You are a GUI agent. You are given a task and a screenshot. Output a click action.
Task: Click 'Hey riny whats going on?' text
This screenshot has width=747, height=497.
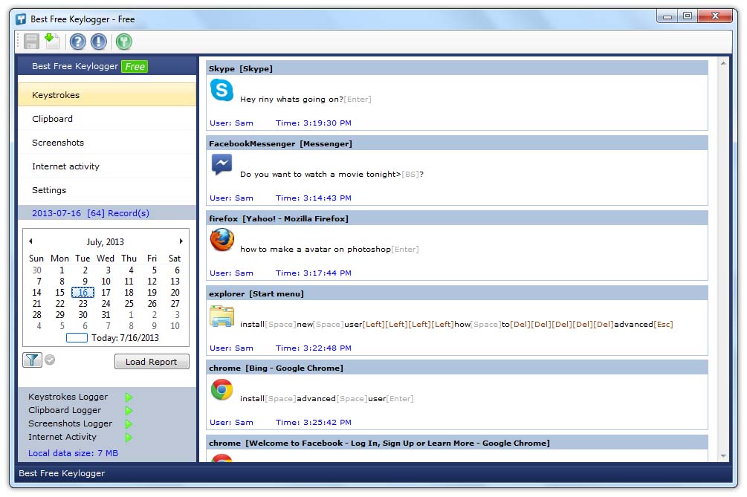[x=291, y=99]
